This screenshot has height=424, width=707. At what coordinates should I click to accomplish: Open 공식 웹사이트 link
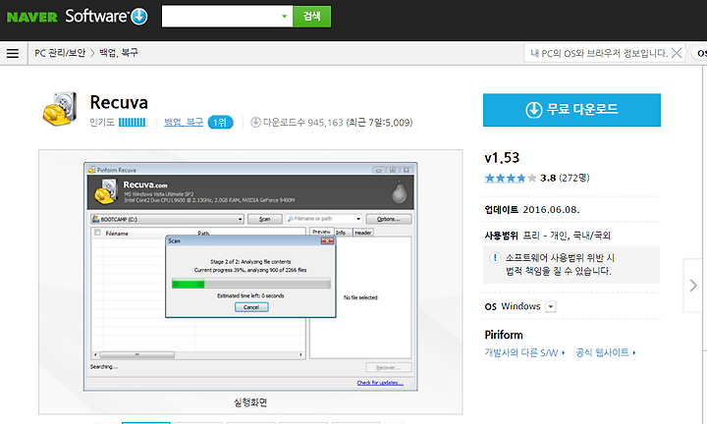606,352
